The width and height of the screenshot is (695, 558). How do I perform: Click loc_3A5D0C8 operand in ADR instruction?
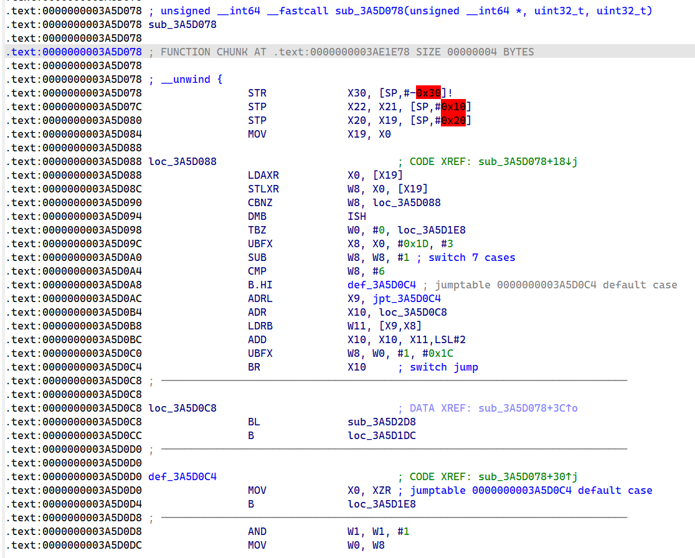click(412, 312)
